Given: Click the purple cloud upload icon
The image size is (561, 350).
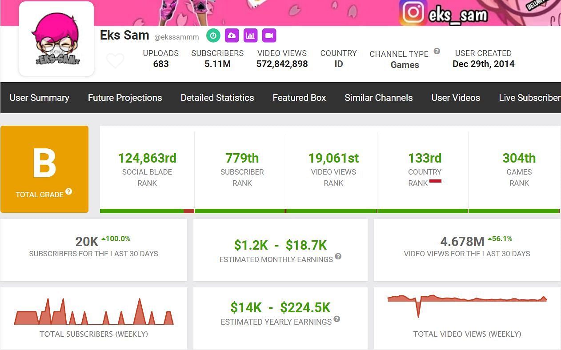Looking at the screenshot, I should pyautogui.click(x=232, y=36).
